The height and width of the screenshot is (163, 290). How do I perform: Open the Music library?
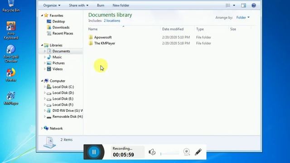tap(57, 57)
